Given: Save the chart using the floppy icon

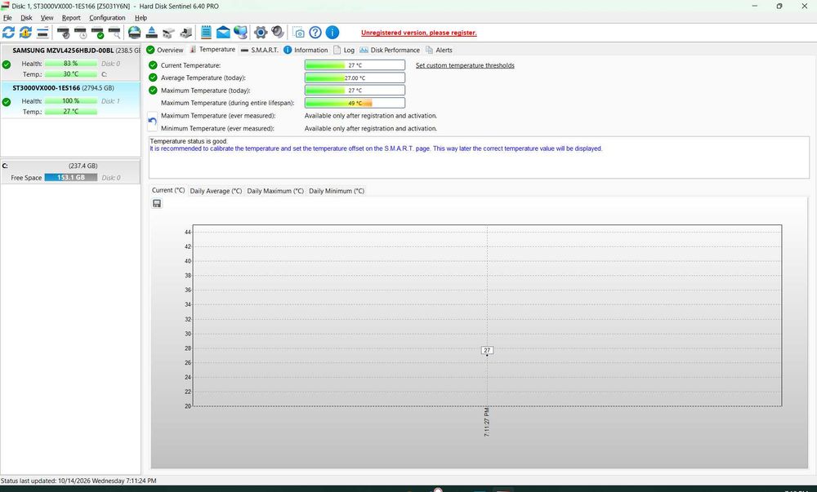Looking at the screenshot, I should (x=157, y=203).
